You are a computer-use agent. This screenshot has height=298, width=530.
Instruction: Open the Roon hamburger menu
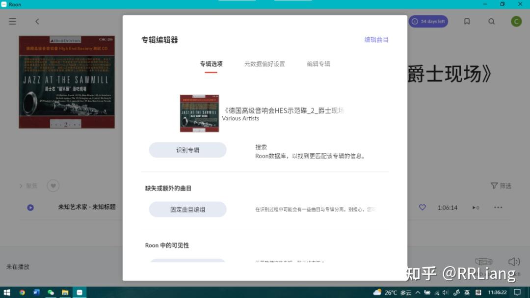click(x=12, y=21)
